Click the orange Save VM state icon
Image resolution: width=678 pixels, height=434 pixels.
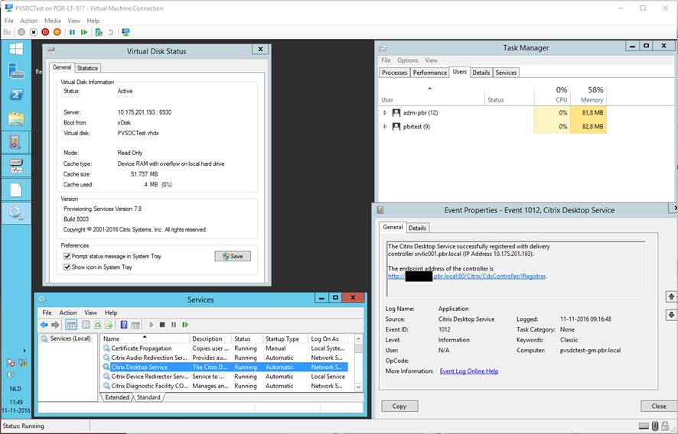(57, 32)
